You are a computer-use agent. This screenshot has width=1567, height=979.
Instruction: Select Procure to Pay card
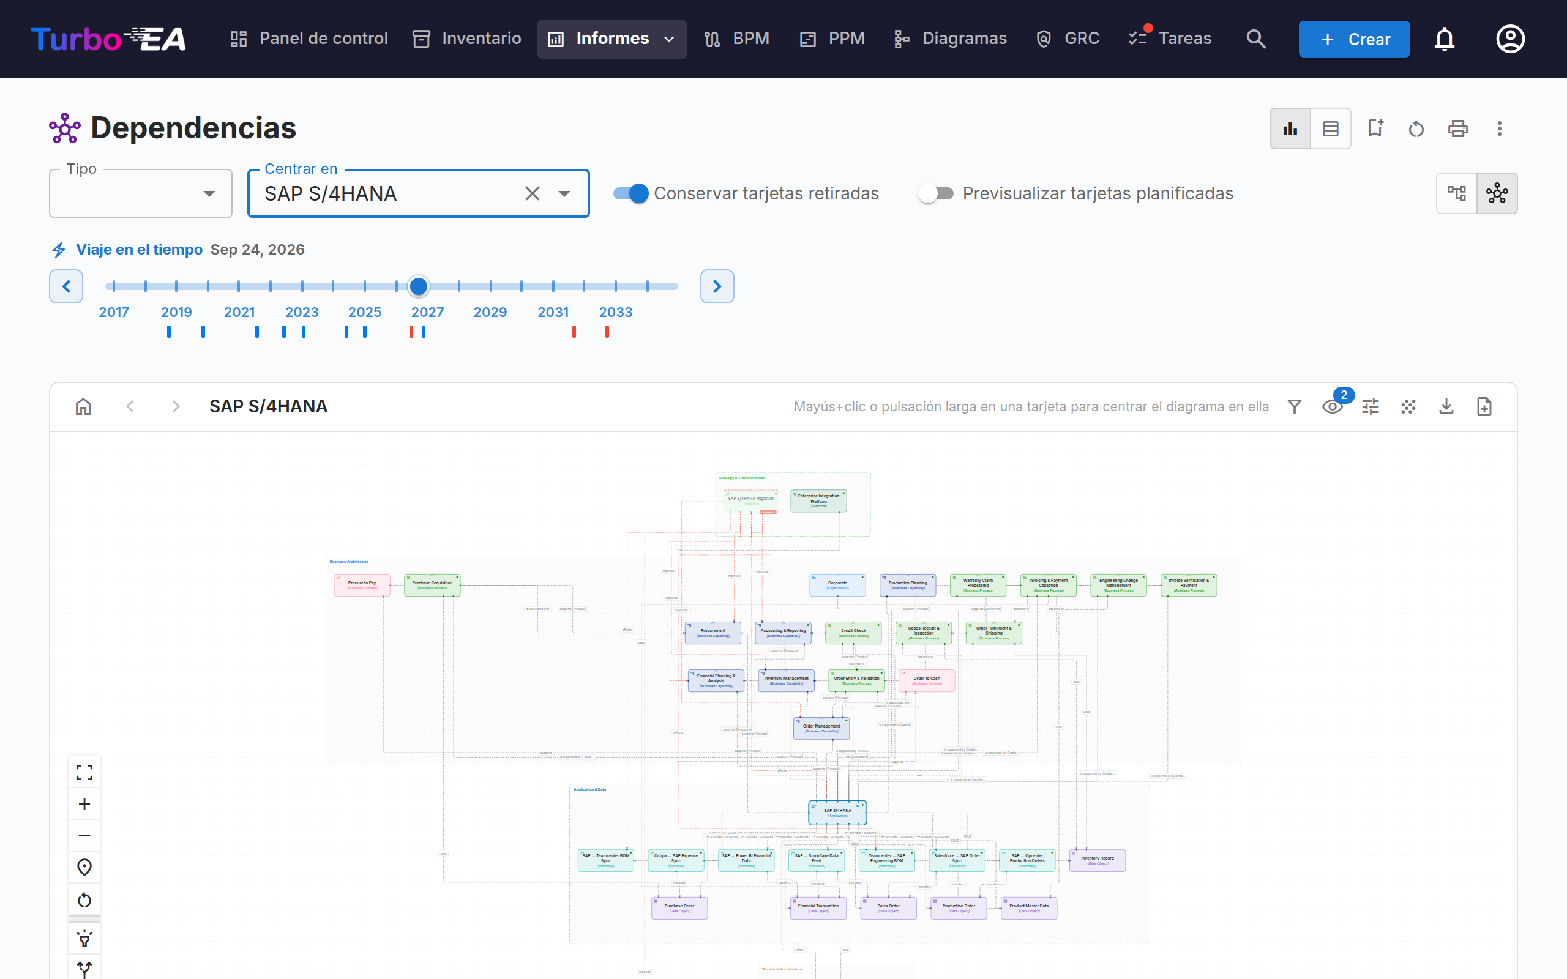tap(362, 585)
